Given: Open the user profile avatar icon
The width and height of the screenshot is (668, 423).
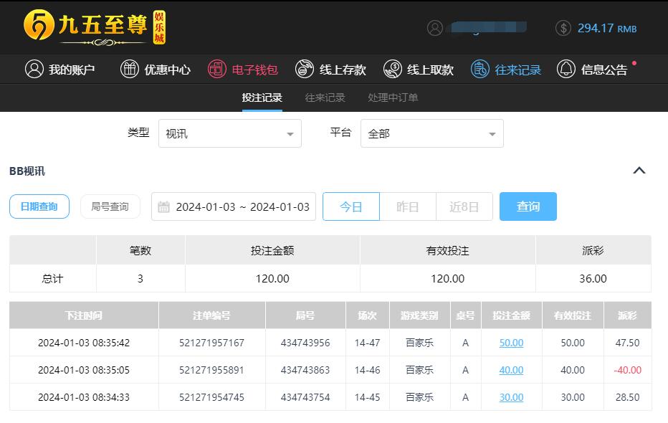Looking at the screenshot, I should (x=435, y=28).
